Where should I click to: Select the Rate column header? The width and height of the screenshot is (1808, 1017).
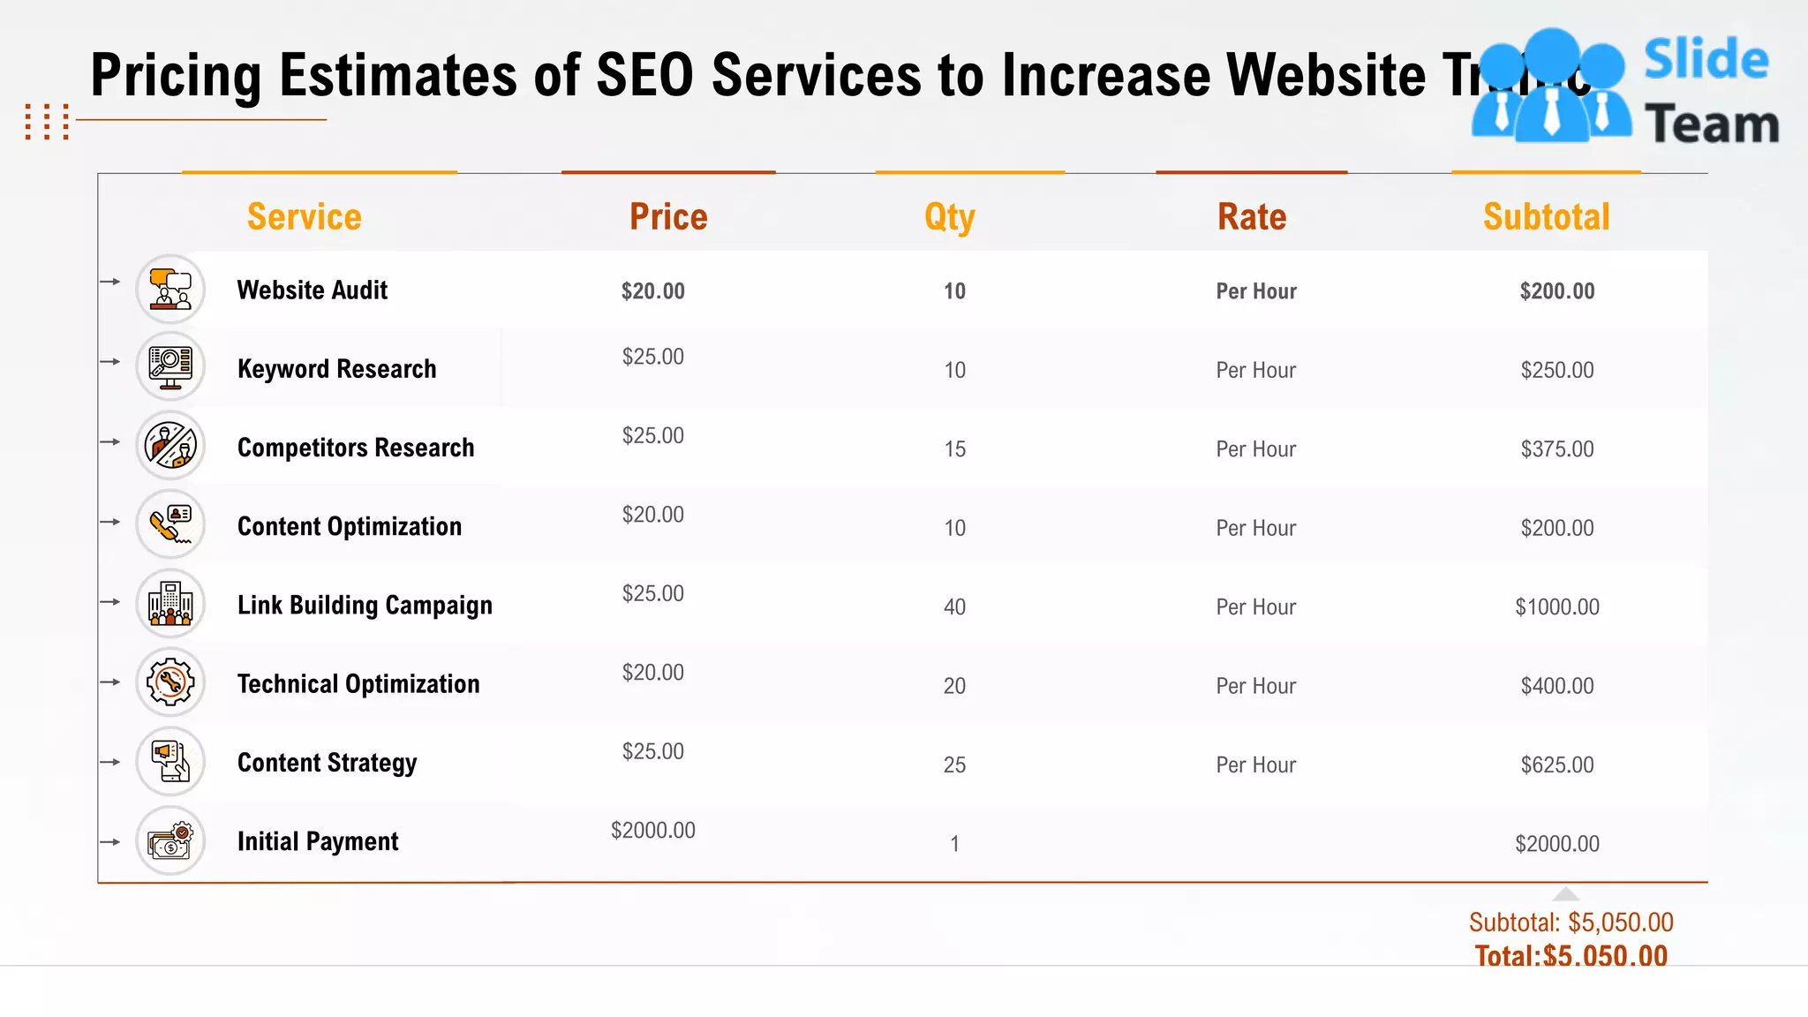1252,217
